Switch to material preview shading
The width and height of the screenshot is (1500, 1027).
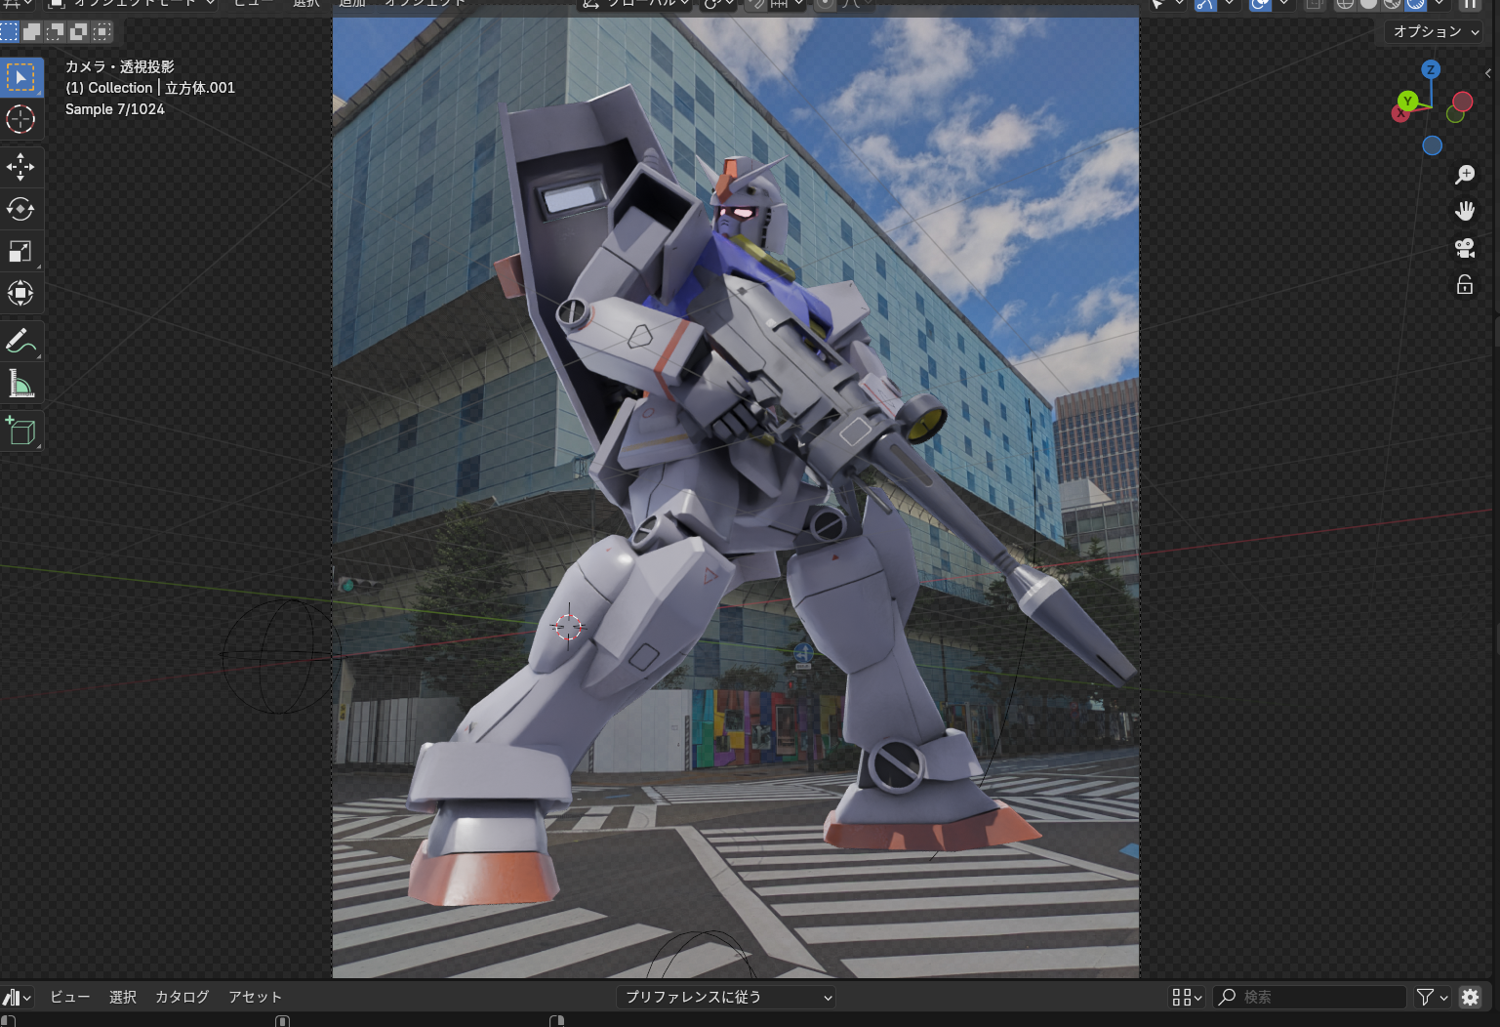tap(1392, 4)
